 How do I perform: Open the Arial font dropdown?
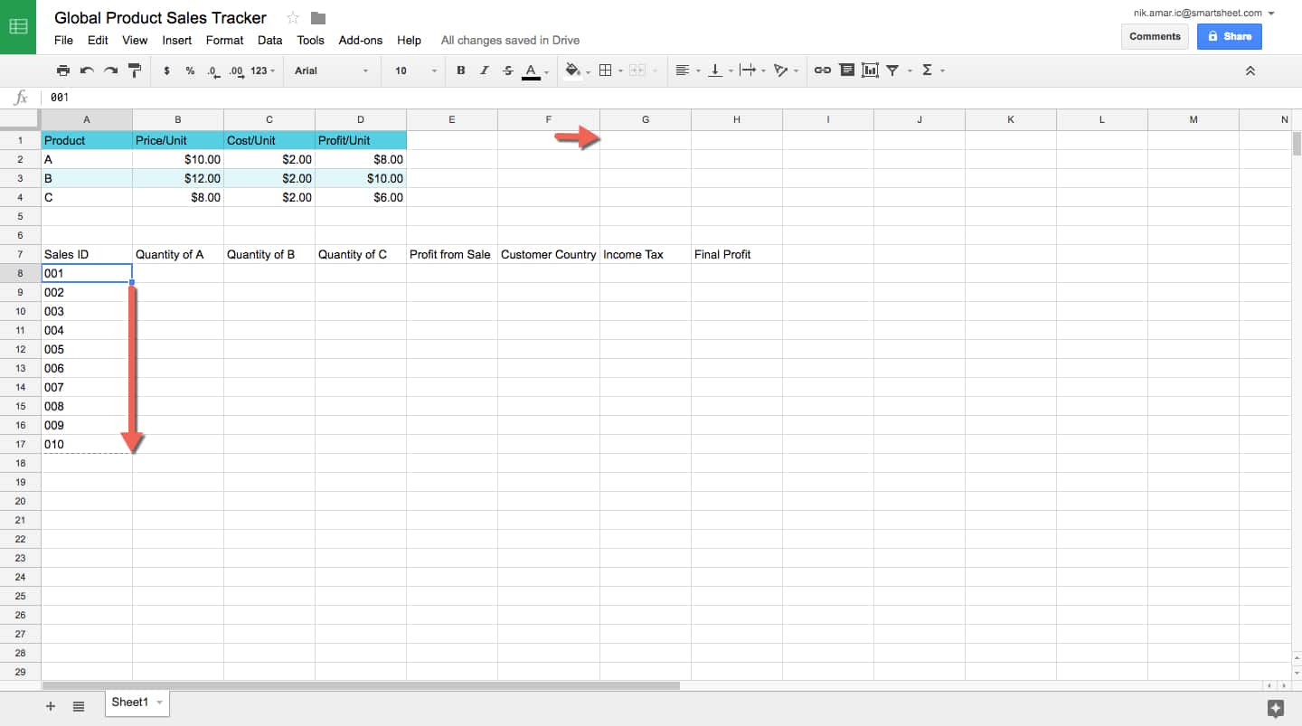tap(332, 71)
